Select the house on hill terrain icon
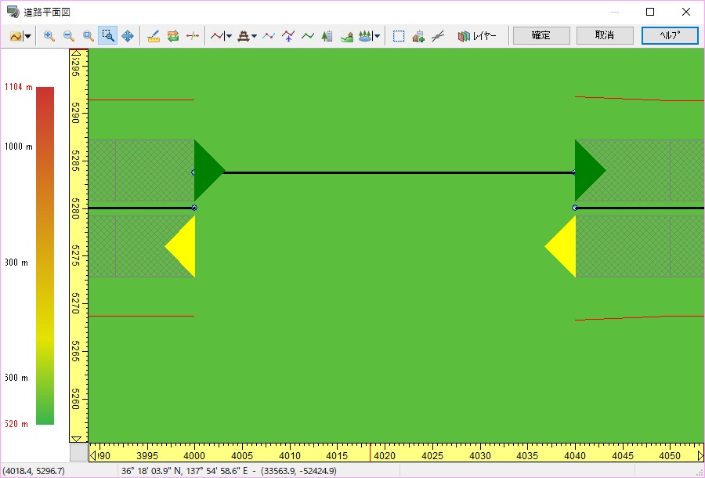Screen dimensions: 705x478 point(347,36)
